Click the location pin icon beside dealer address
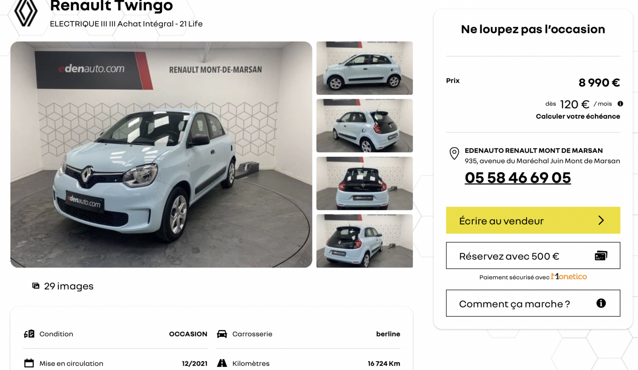 click(x=454, y=154)
